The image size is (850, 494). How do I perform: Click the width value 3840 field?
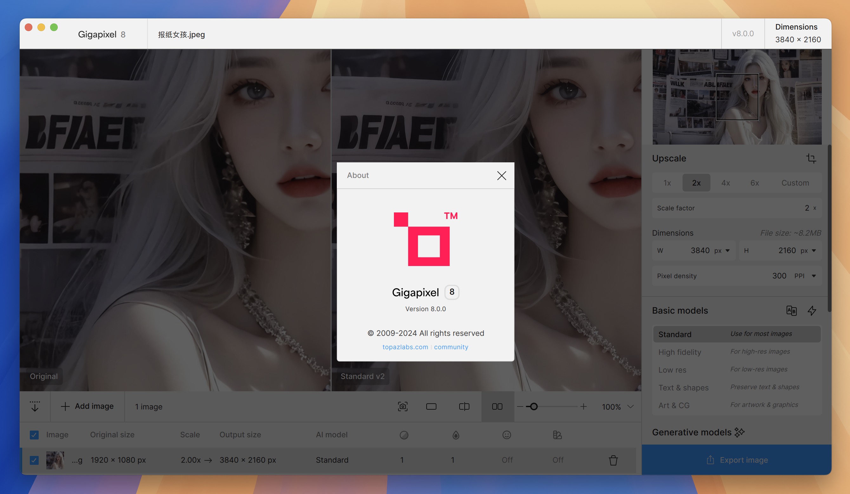[700, 250]
